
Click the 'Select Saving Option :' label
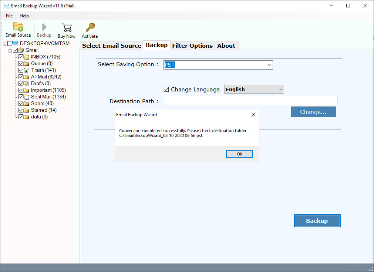coord(128,64)
